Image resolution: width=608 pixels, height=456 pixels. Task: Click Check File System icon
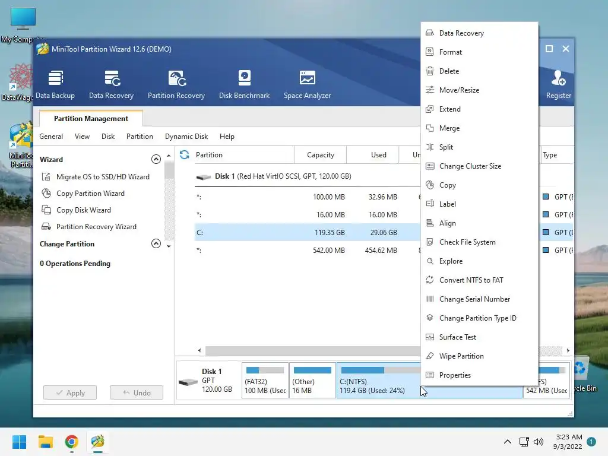click(430, 242)
